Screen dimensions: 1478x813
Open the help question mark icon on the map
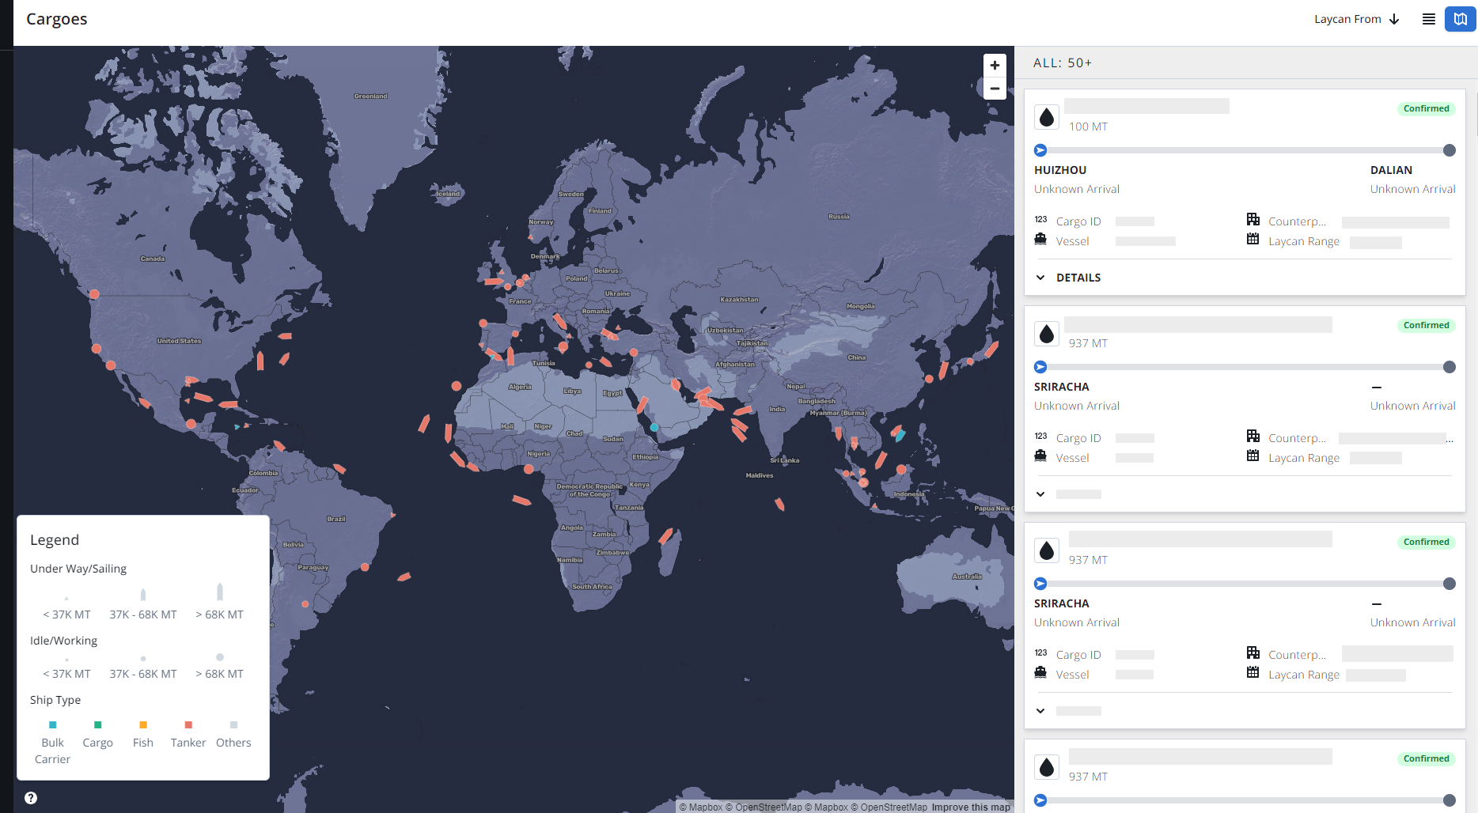pyautogui.click(x=30, y=797)
